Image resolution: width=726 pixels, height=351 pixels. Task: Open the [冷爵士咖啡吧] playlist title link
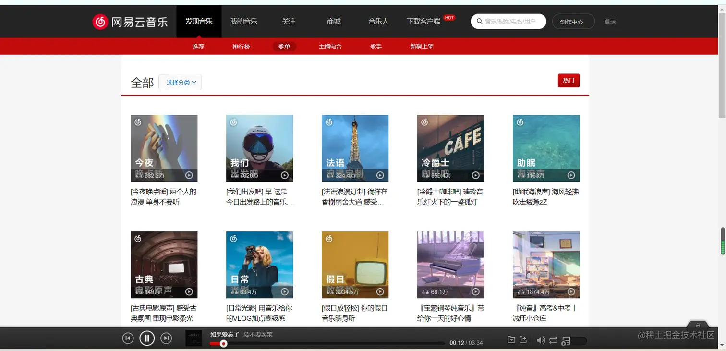coord(450,197)
